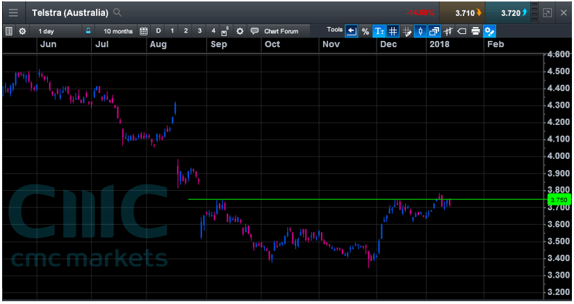The height and width of the screenshot is (304, 574).
Task: Pop out the chart window
Action: [x=548, y=13]
